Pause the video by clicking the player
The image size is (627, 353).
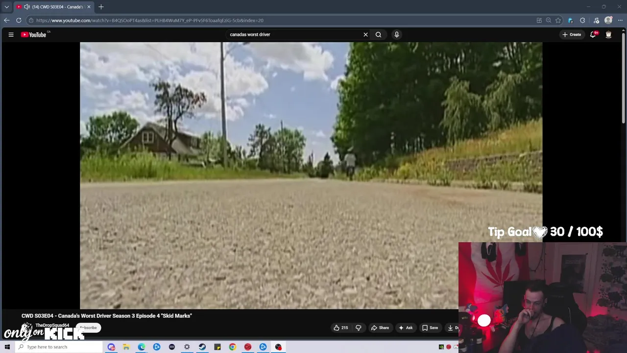(311, 176)
